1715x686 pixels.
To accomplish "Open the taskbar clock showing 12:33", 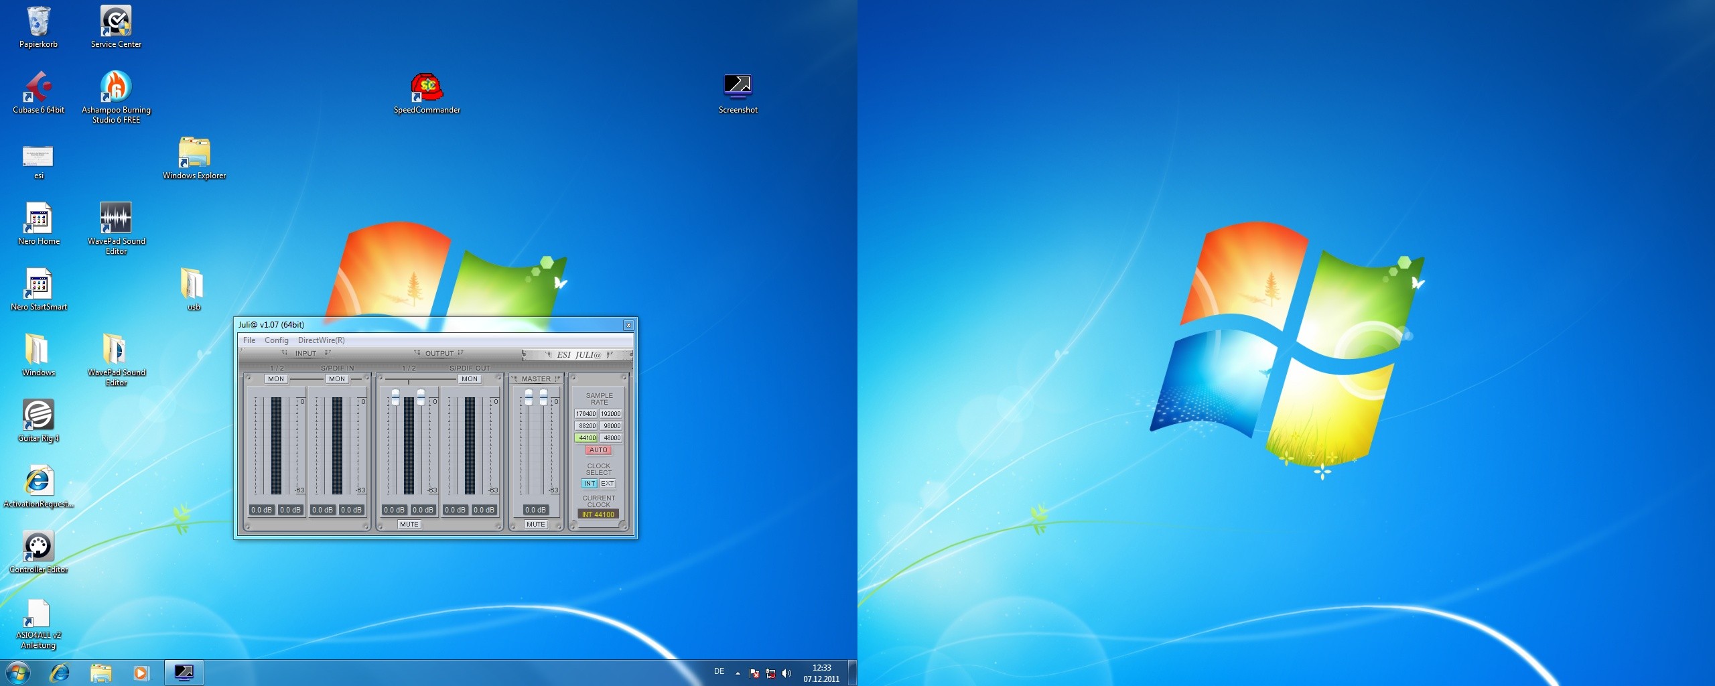I will coord(821,673).
